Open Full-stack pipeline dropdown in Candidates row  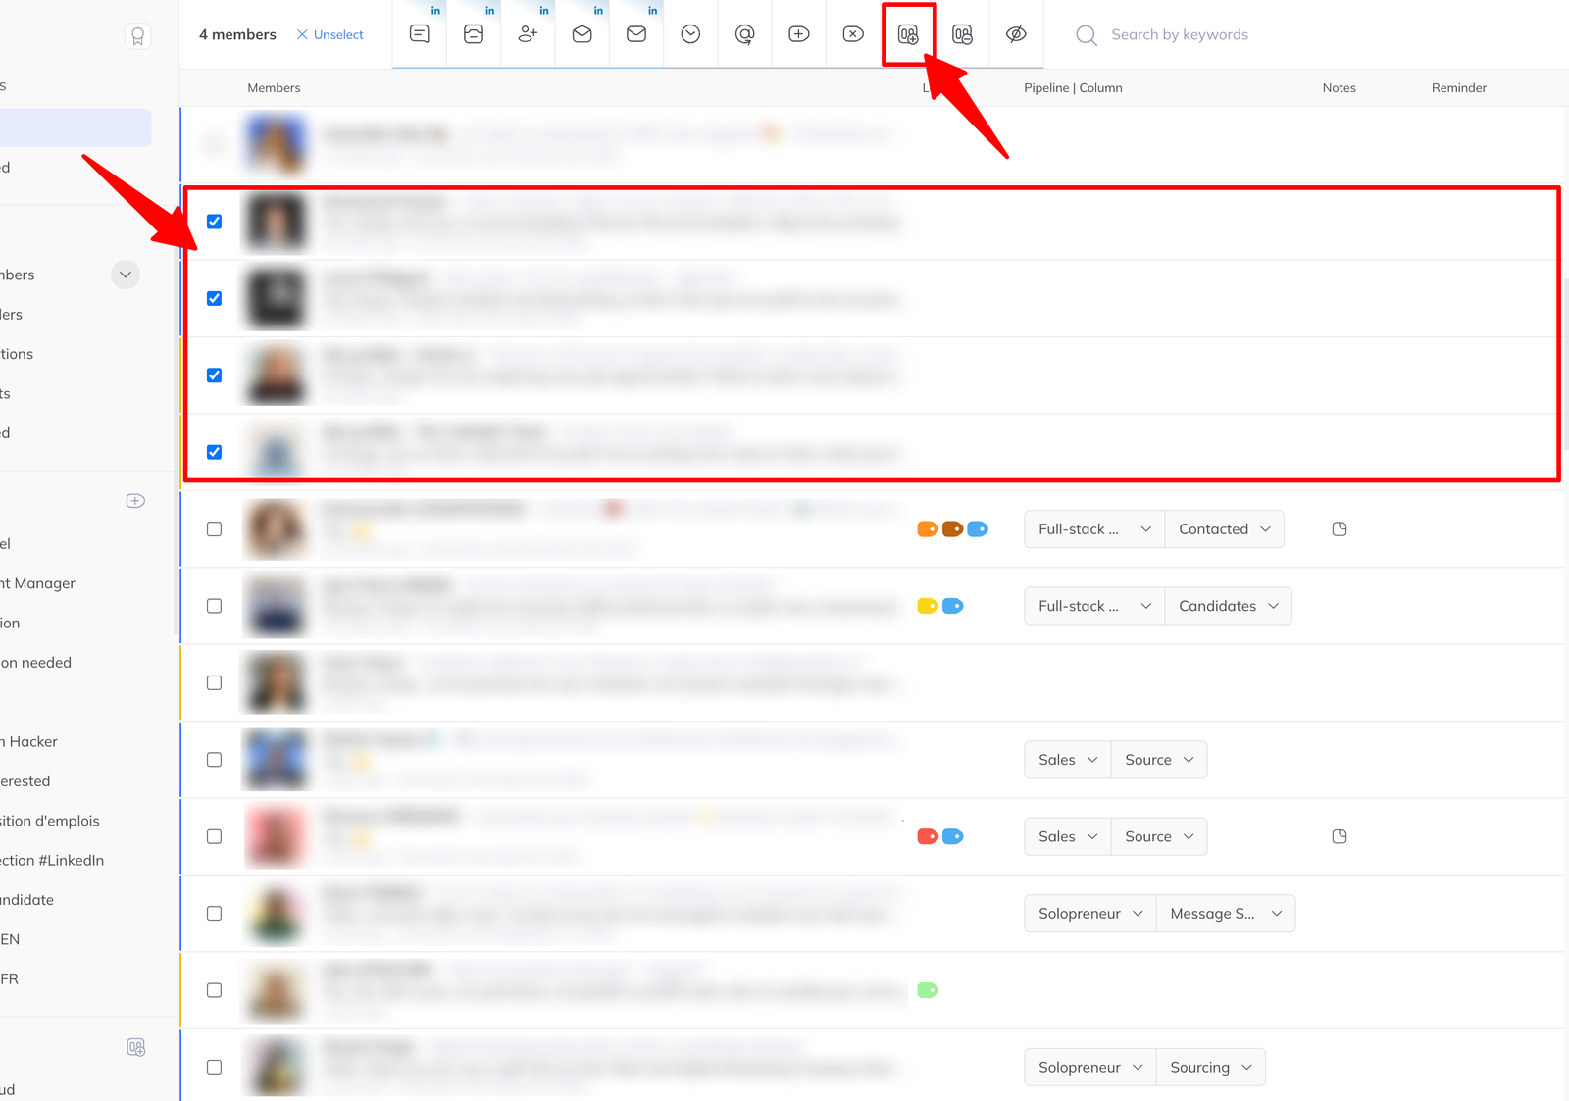coord(1094,606)
